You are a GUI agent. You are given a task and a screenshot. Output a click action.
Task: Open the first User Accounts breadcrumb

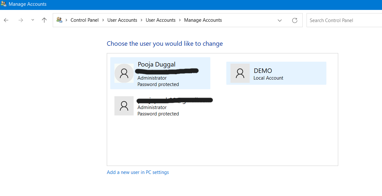click(122, 20)
